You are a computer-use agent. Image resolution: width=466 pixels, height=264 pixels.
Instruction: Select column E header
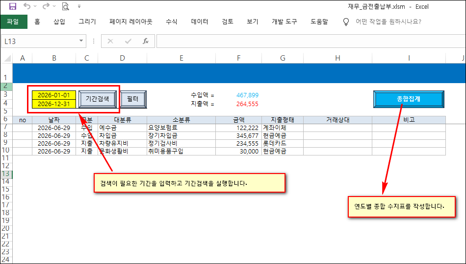[181, 58]
